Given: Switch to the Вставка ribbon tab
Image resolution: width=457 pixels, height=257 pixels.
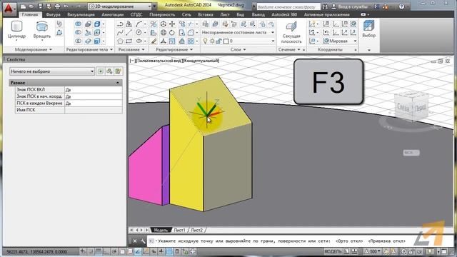Looking at the screenshot, I should pyautogui.click(x=205, y=14).
